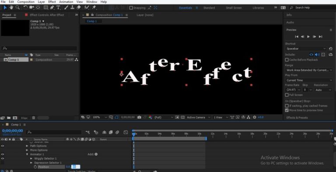336x172 pixels.
Task: Hide Animator 1 via its eye icon
Action: point(3,154)
